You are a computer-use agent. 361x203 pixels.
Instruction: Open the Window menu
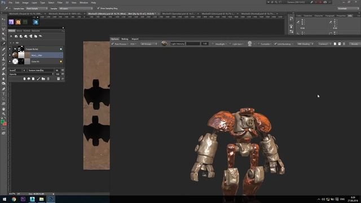83,2
